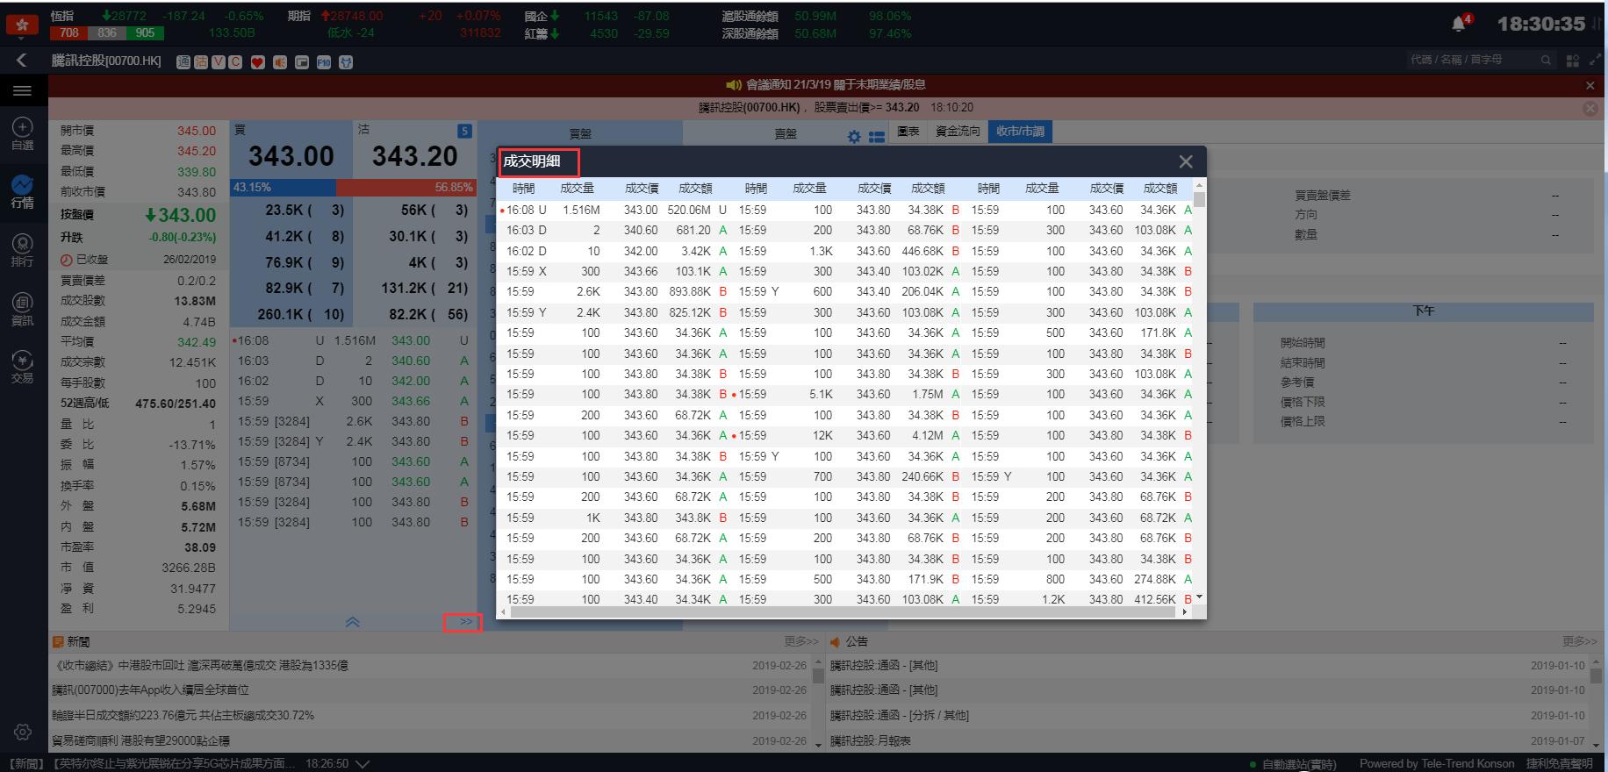Image resolution: width=1608 pixels, height=772 pixels.
Task: Click the F10 company info icon
Action: tap(323, 62)
